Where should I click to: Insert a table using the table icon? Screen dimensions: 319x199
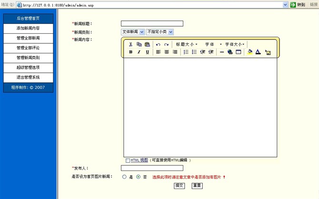239,52
